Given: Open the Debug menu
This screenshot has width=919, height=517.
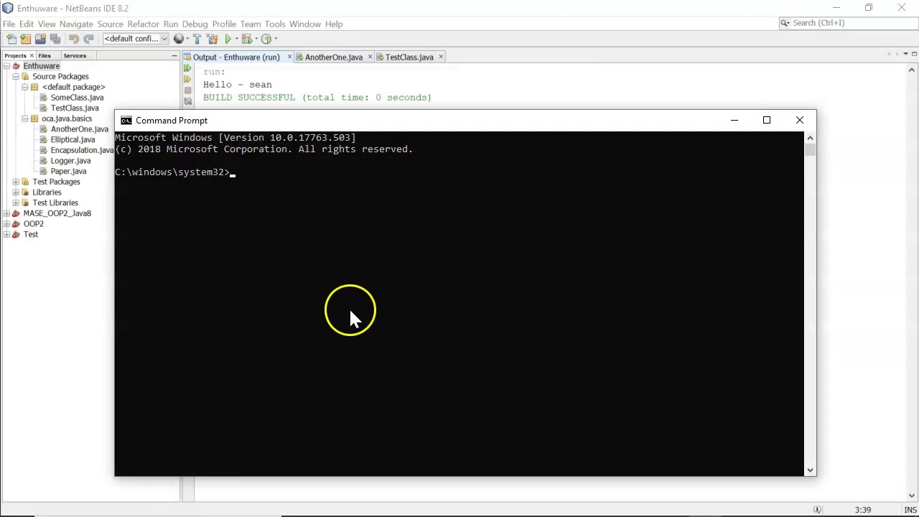Looking at the screenshot, I should 195,24.
